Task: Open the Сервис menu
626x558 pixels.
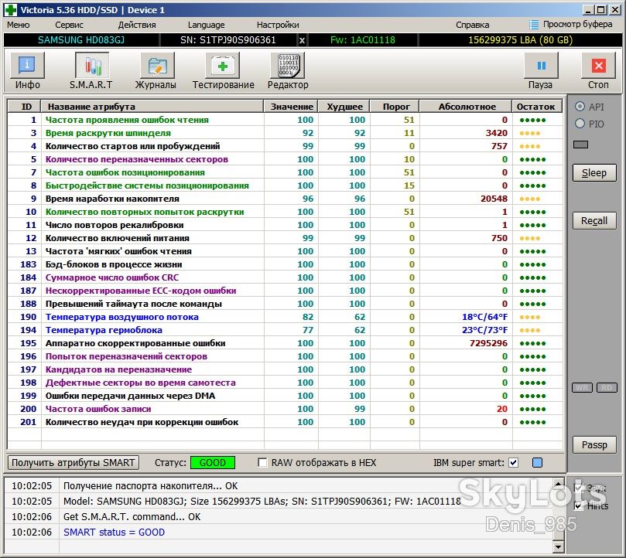Action: tap(69, 25)
